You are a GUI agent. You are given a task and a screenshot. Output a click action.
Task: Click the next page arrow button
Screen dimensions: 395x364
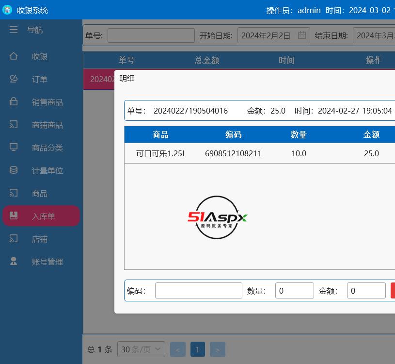coord(217,349)
